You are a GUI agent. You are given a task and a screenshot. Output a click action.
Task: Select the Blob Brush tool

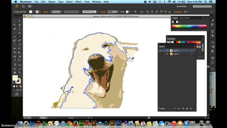point(15,41)
